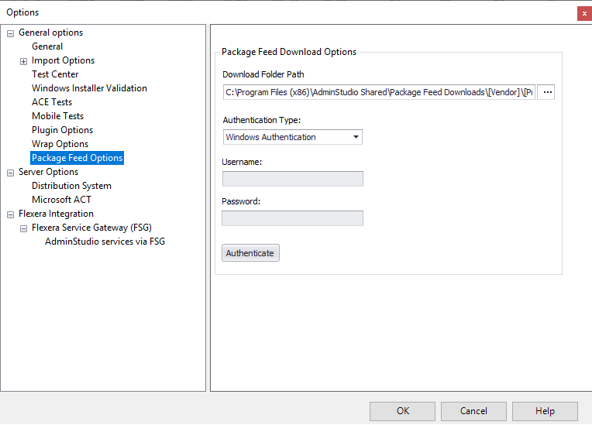Select Test Center in the tree
This screenshot has height=425, width=592.
tap(55, 74)
